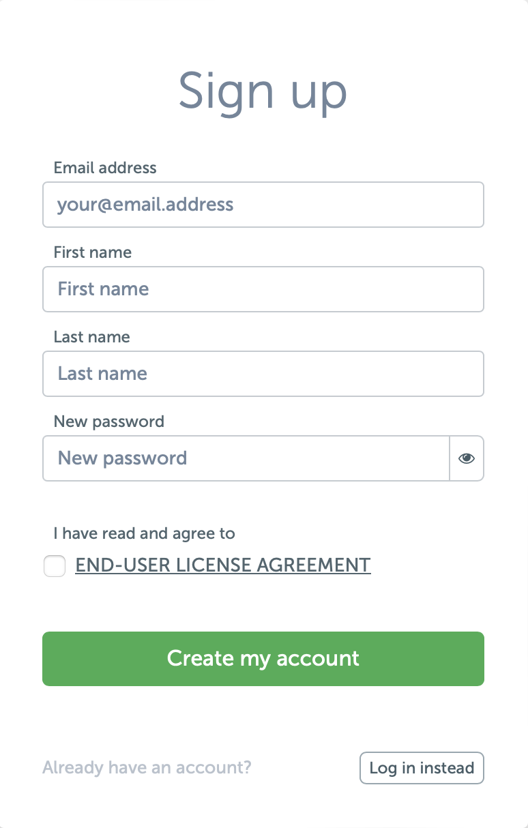Click the Email address label text
Image resolution: width=528 pixels, height=828 pixels.
(105, 168)
